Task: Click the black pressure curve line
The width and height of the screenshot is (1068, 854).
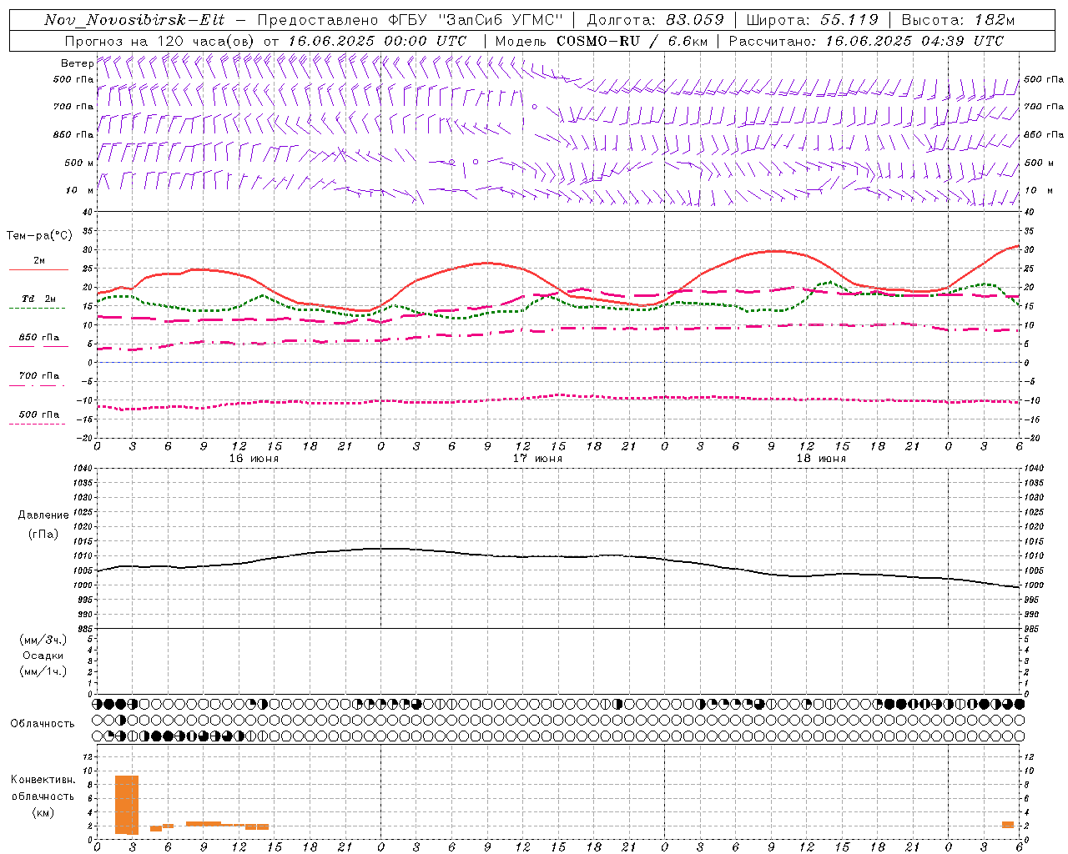Action: click(x=558, y=556)
